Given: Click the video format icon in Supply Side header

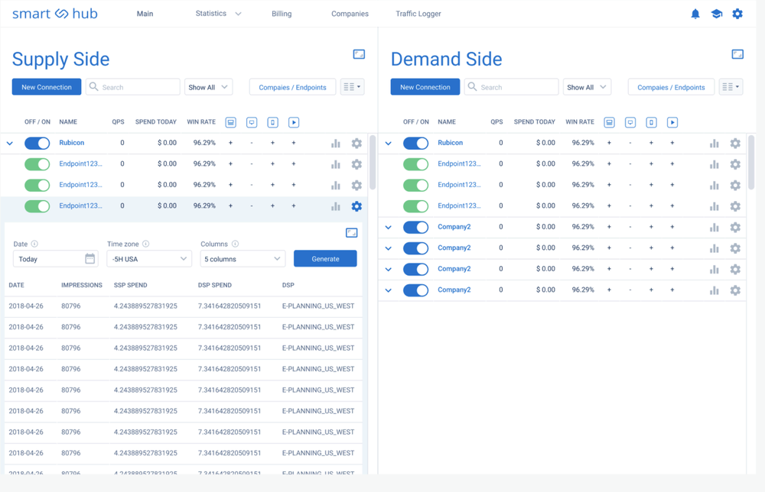Looking at the screenshot, I should pyautogui.click(x=294, y=122).
